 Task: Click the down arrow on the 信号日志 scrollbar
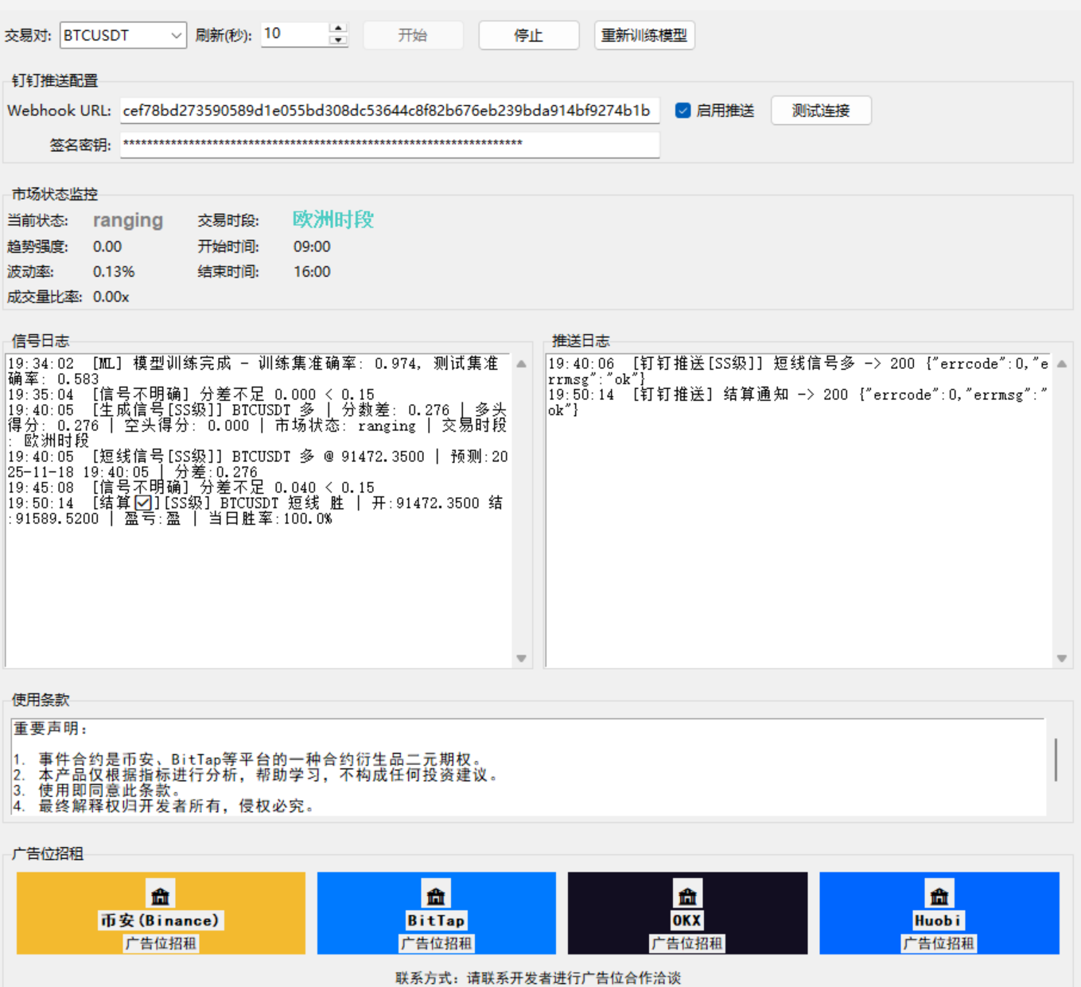tap(522, 659)
